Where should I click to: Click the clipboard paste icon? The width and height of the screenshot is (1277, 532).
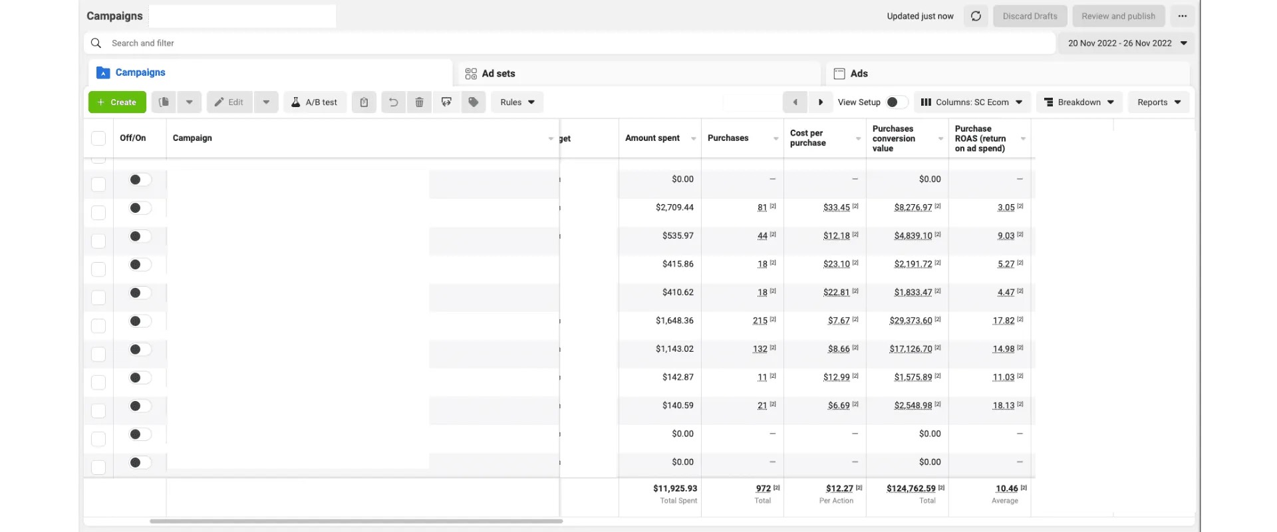coord(364,102)
